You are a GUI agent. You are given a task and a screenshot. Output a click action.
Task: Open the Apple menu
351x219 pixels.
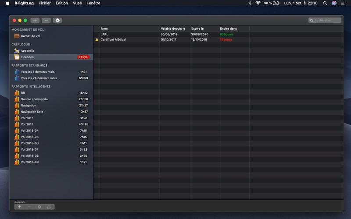pyautogui.click(x=7, y=3)
